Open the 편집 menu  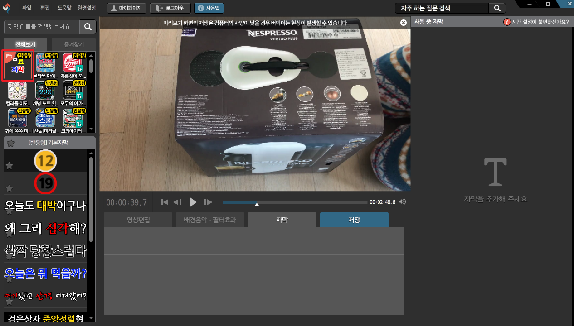45,8
